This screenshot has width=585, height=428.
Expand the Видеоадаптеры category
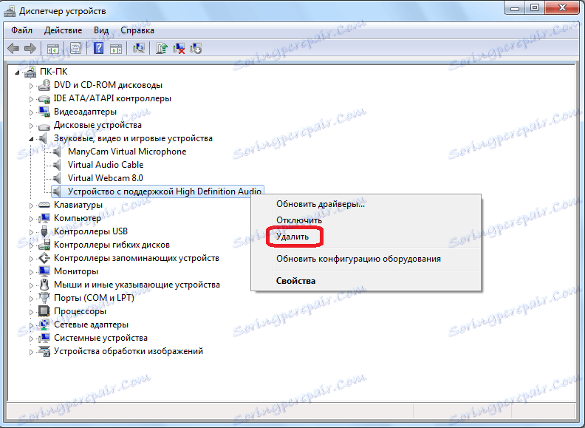(x=31, y=112)
